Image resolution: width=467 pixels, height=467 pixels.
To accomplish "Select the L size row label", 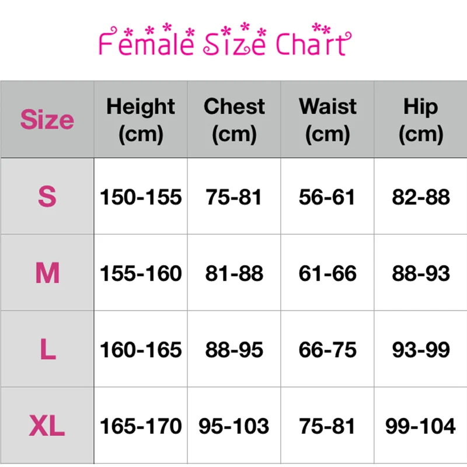I will (x=47, y=349).
